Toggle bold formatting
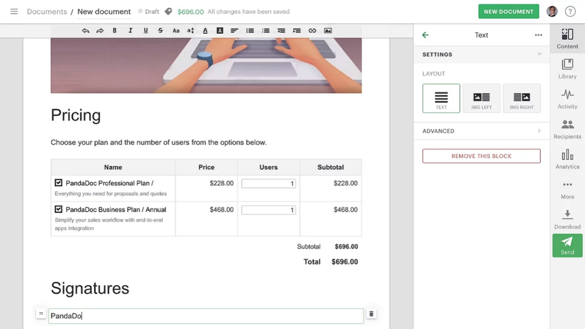The image size is (585, 329). pos(114,31)
